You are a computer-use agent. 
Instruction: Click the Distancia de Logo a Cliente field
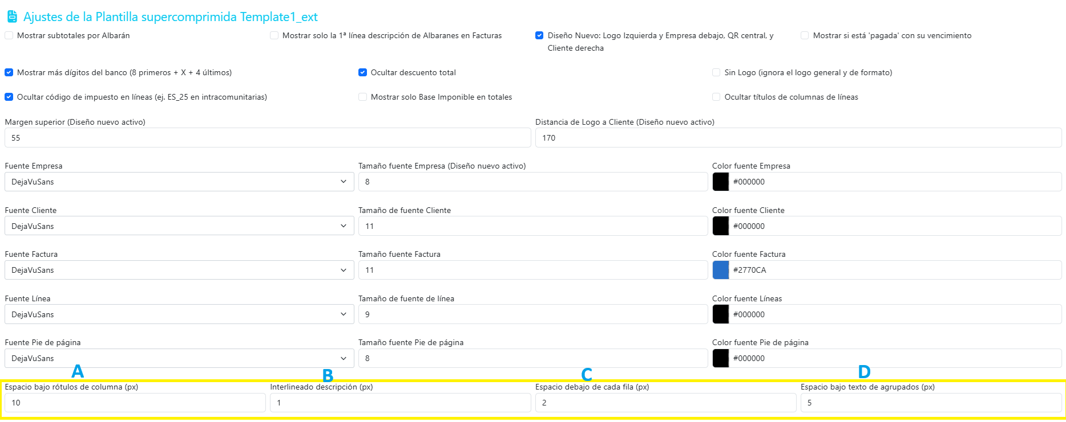pyautogui.click(x=798, y=138)
